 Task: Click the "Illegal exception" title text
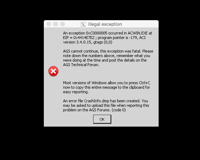tap(105, 24)
